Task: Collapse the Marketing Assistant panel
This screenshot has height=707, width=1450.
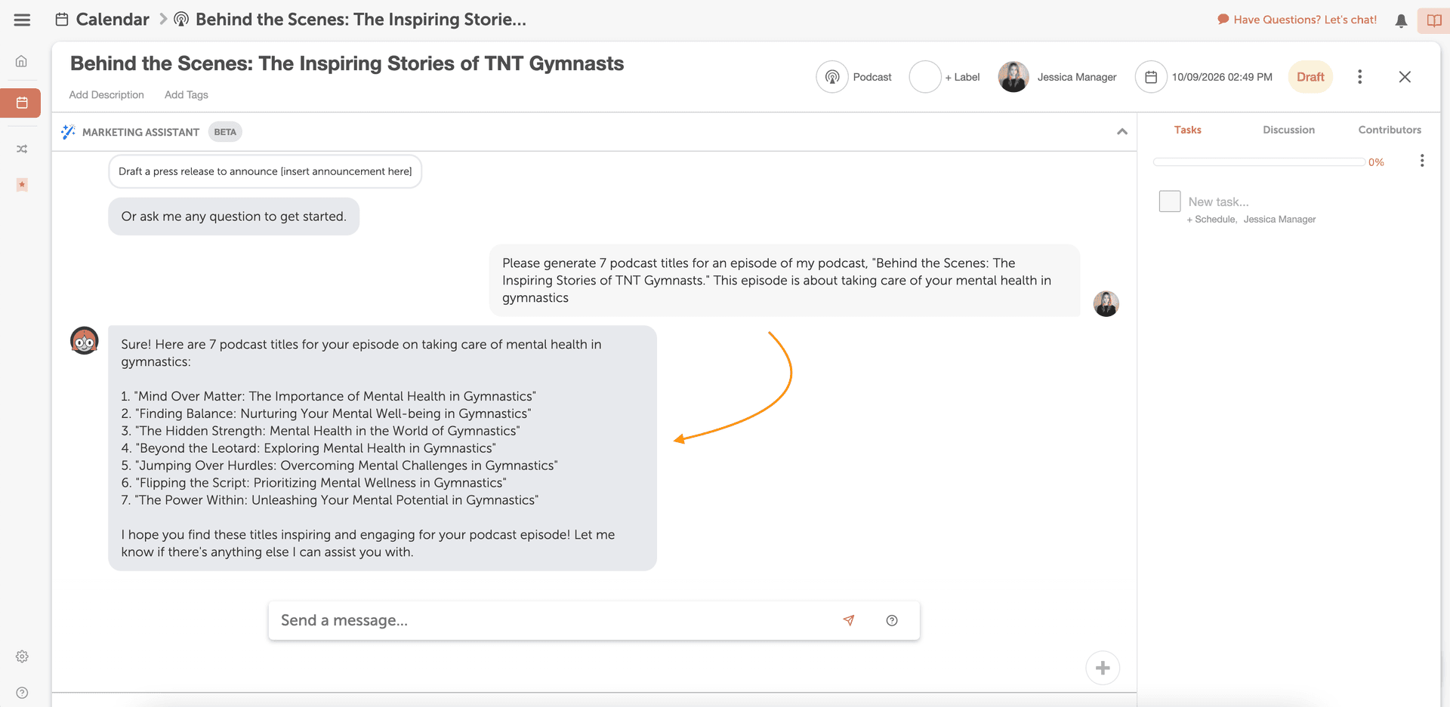Action: click(1122, 131)
